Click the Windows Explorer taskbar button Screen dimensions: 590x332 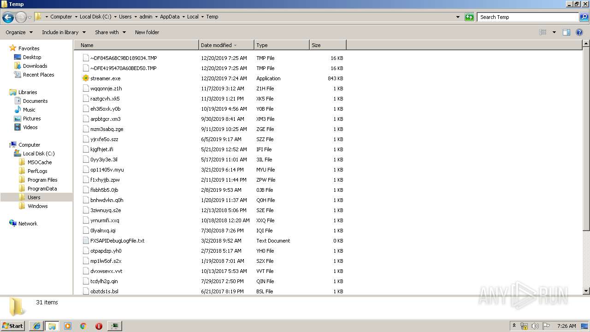tap(52, 326)
